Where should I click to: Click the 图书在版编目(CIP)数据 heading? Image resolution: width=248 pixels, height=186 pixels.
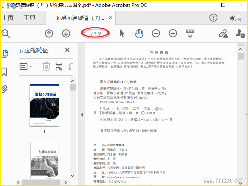(x=118, y=82)
